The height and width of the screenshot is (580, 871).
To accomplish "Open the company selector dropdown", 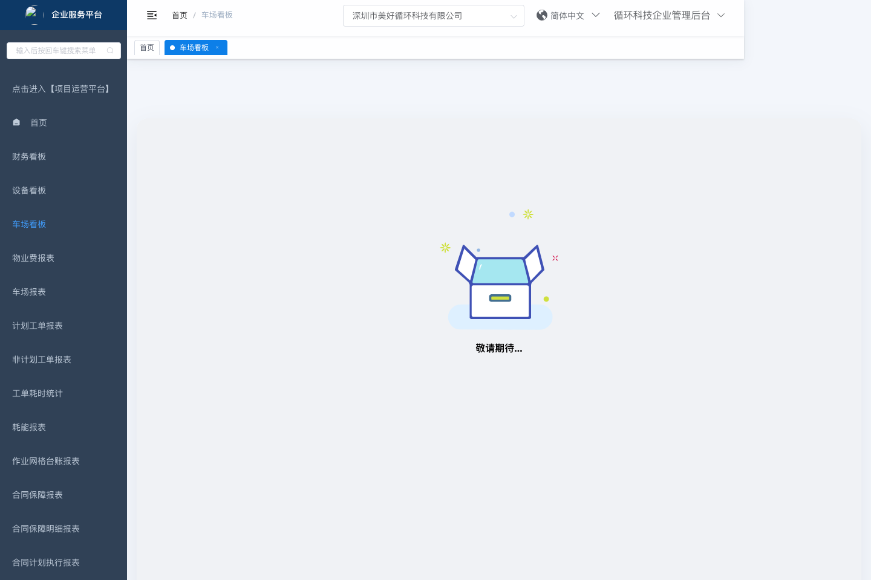I will point(433,16).
